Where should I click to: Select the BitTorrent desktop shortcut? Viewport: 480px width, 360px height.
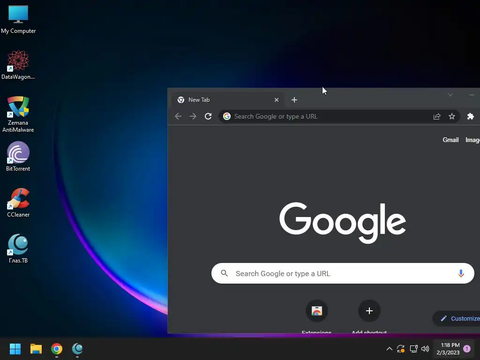click(x=18, y=157)
